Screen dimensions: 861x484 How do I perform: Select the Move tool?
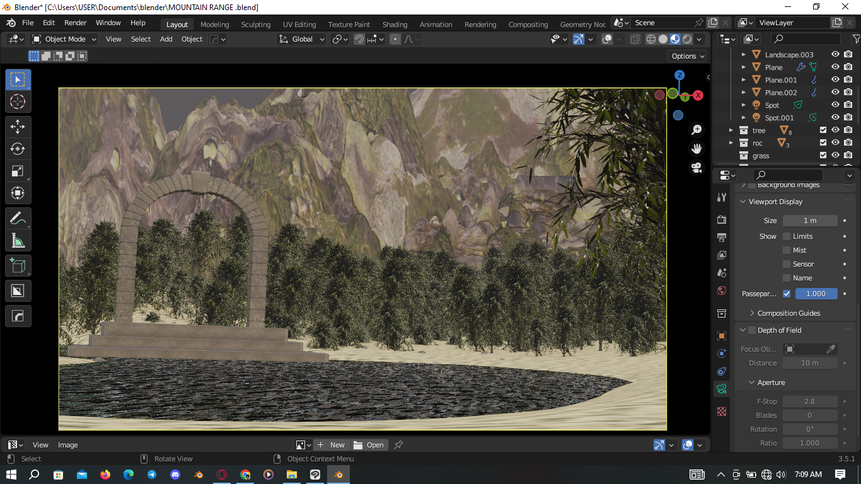[x=18, y=127]
